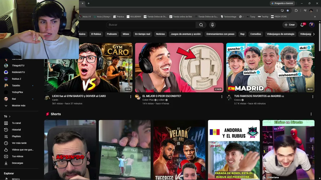Screen dimensions: 321x180
Task: Open the Ebrios en Directo short
Action: pyautogui.click(x=288, y=150)
